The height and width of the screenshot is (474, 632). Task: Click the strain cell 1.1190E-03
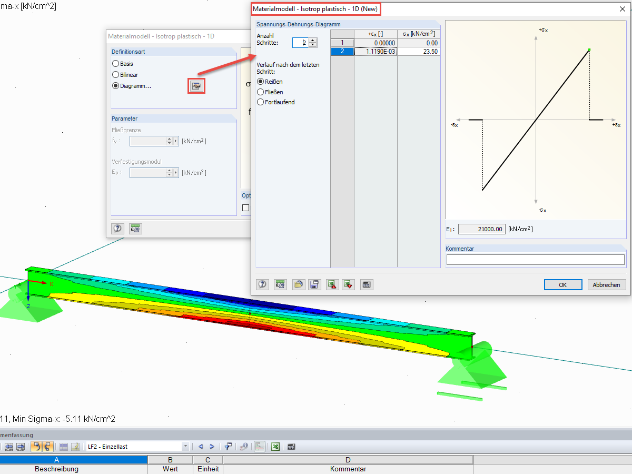pos(376,51)
